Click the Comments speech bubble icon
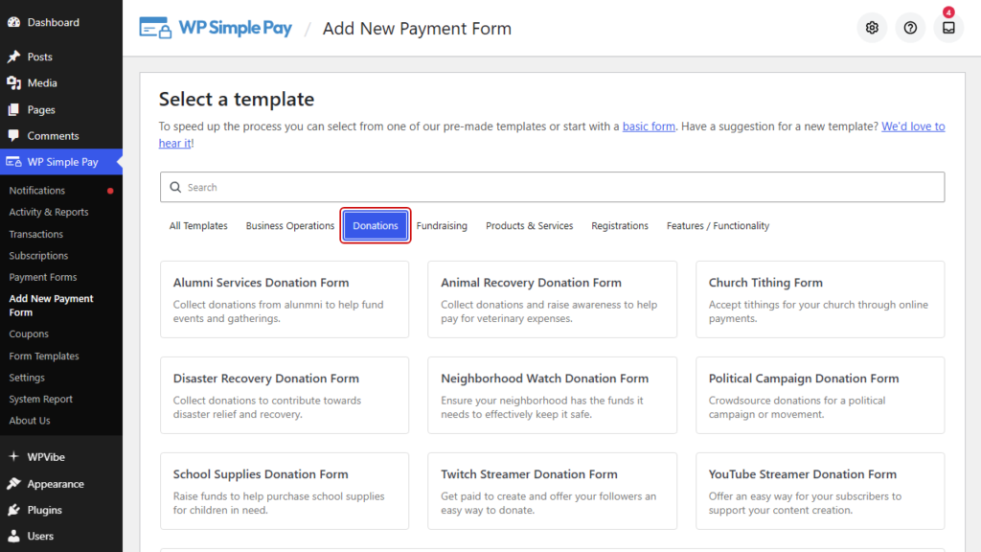981x552 pixels. (x=13, y=136)
